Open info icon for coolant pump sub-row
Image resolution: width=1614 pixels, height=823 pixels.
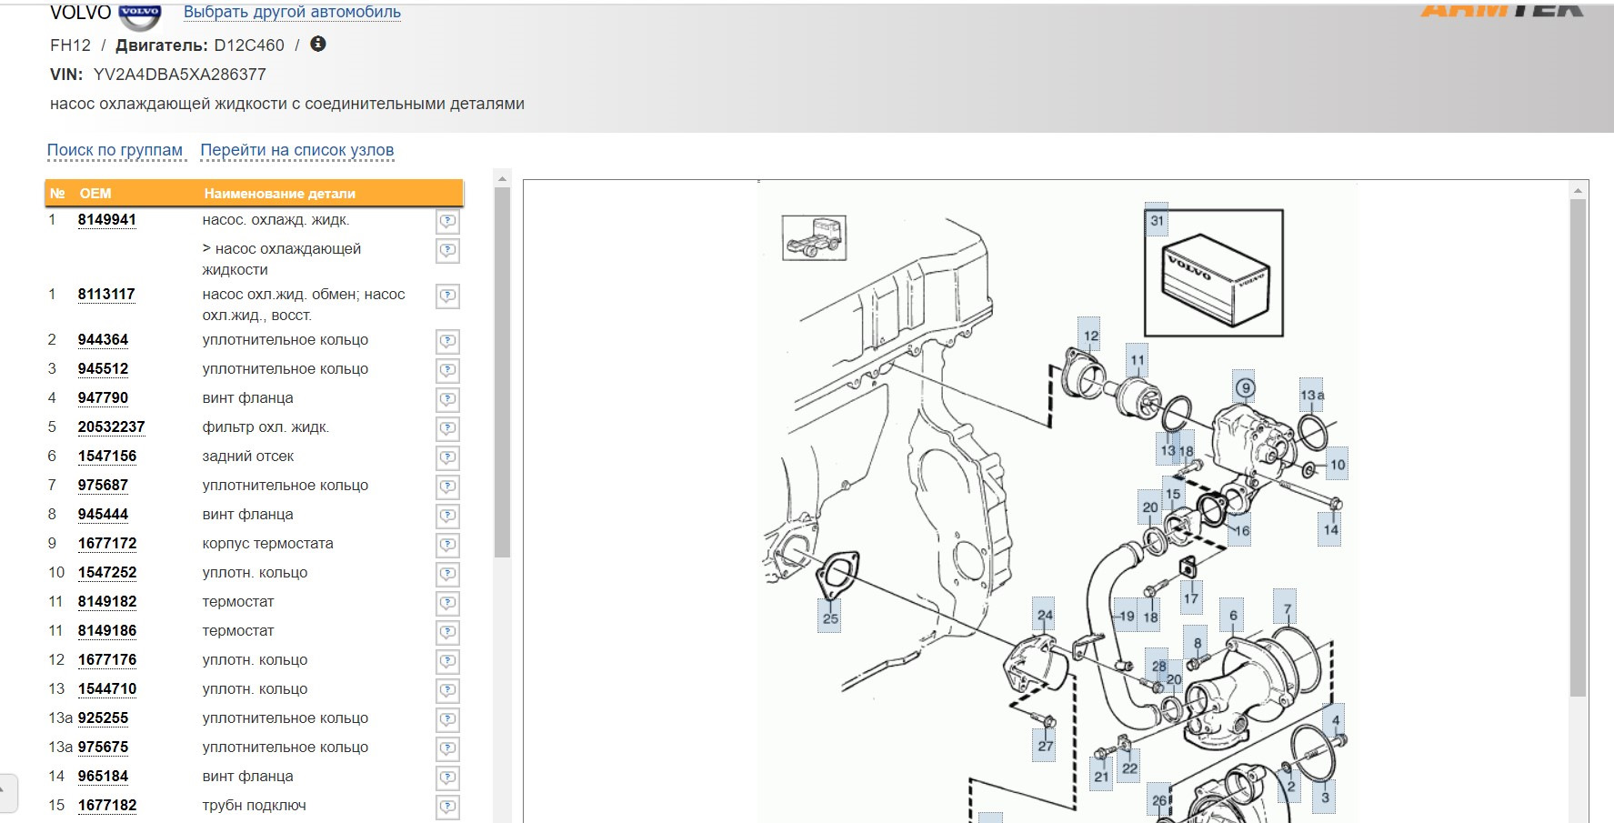click(447, 251)
